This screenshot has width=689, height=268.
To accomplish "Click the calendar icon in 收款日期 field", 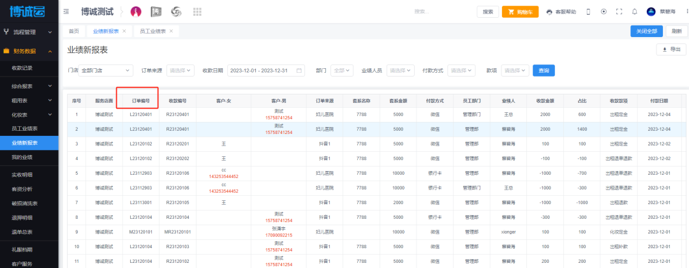I will coord(299,70).
